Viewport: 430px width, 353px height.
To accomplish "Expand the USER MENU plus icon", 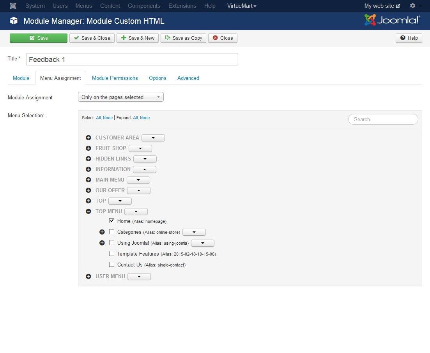I will pos(88,277).
